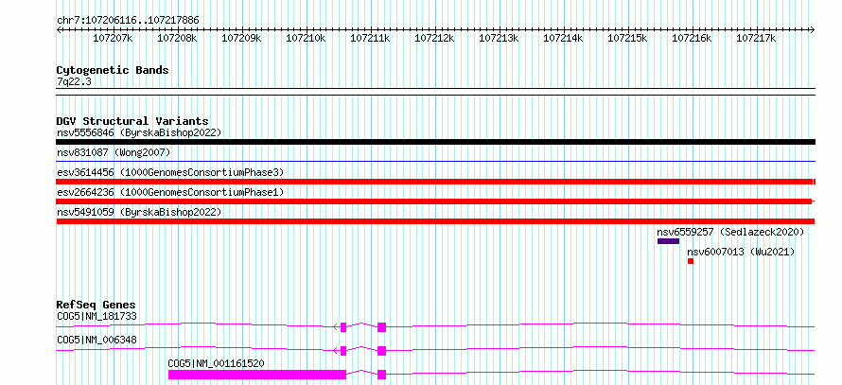
Task: Select the 107209k ruler position
Action: coord(241,38)
